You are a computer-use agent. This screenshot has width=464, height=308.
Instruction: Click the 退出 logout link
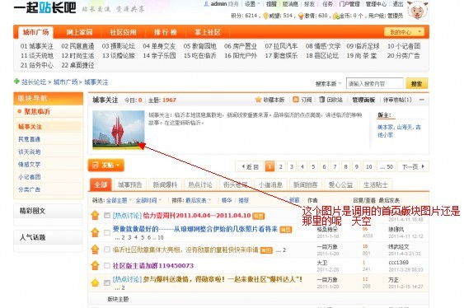tap(398, 4)
